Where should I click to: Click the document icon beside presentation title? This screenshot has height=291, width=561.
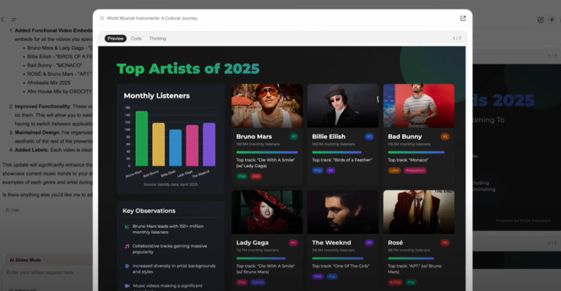pos(102,18)
